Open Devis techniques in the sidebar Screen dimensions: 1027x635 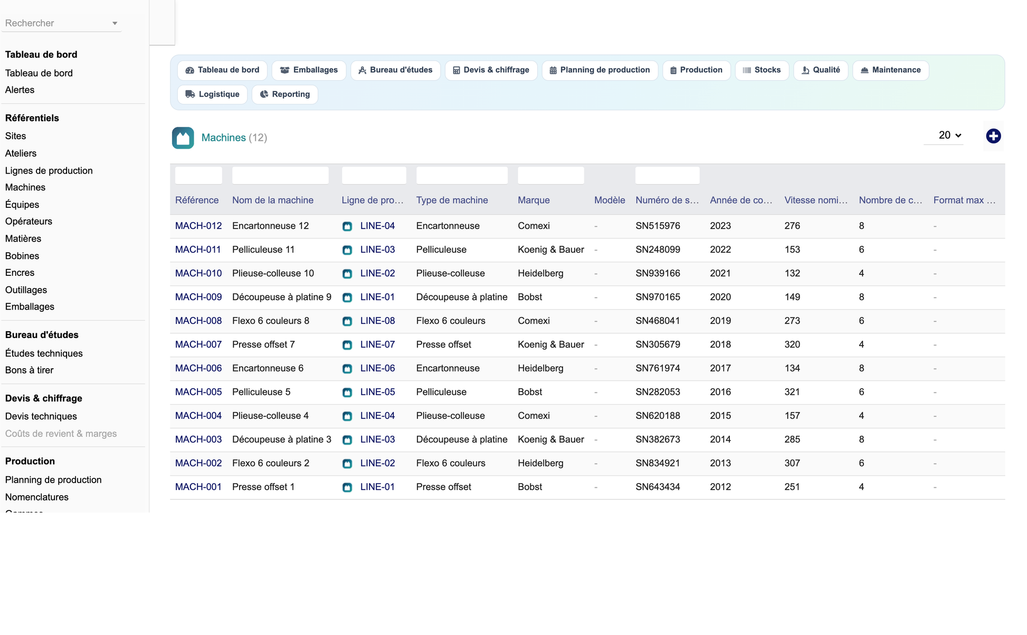[41, 417]
